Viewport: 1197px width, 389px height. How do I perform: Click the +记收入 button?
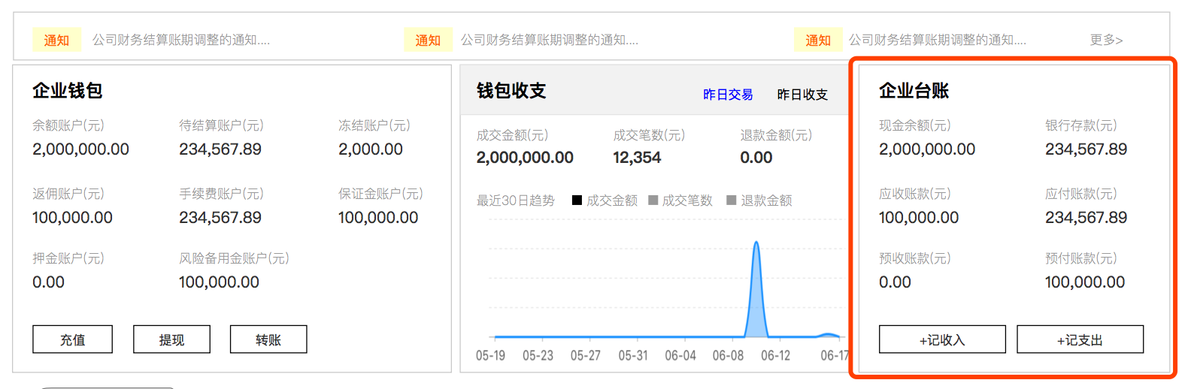942,339
